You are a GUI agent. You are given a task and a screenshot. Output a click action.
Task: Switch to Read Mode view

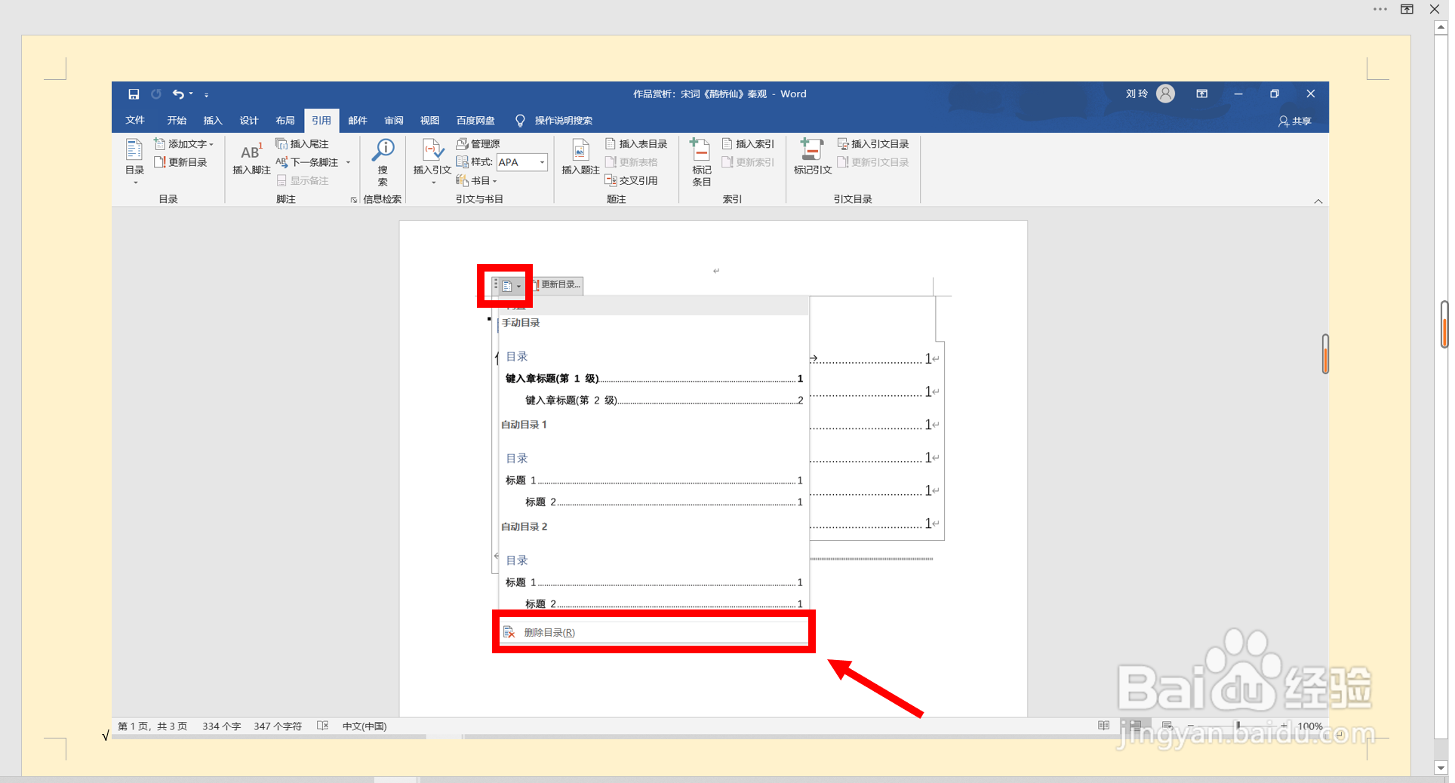tap(1103, 726)
